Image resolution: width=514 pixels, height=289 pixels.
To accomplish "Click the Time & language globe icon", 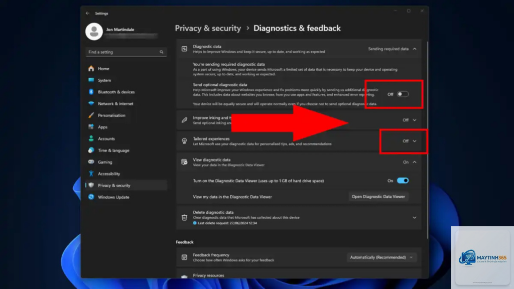I will pyautogui.click(x=91, y=151).
